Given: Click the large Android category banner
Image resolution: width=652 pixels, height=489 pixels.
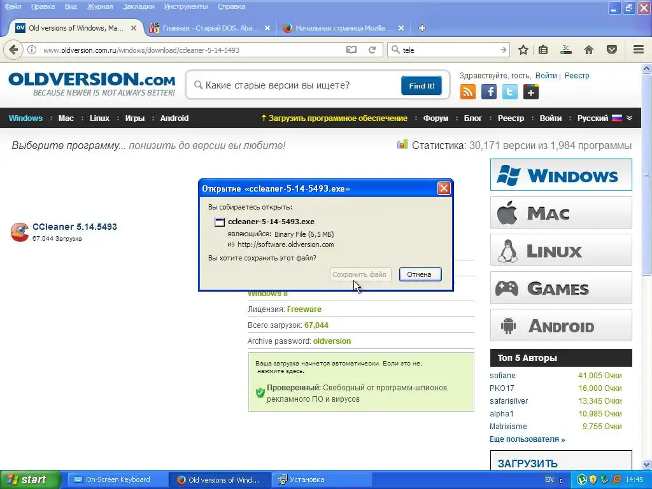Looking at the screenshot, I should (x=561, y=325).
